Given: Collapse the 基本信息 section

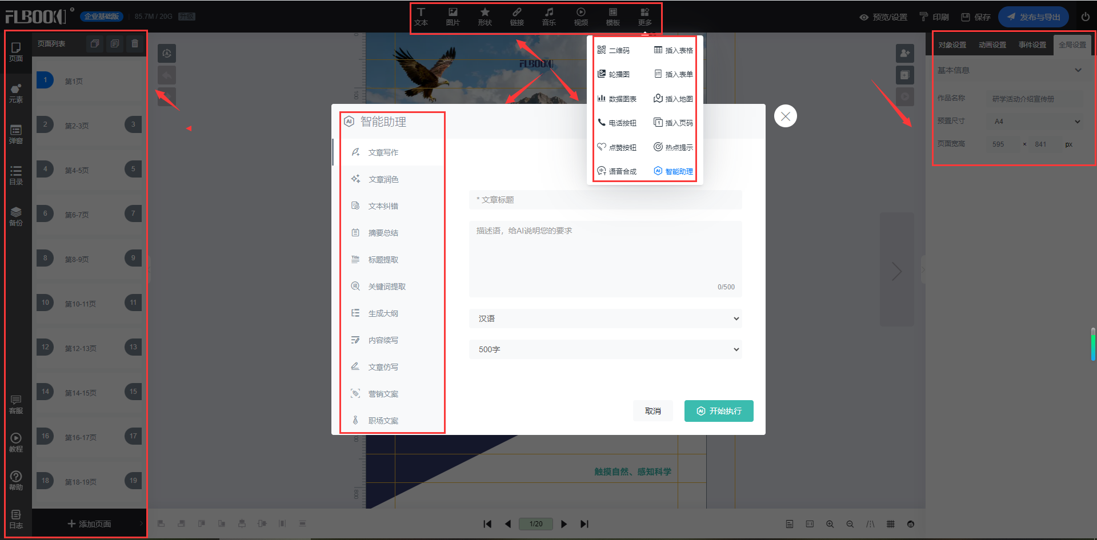Looking at the screenshot, I should 1078,70.
